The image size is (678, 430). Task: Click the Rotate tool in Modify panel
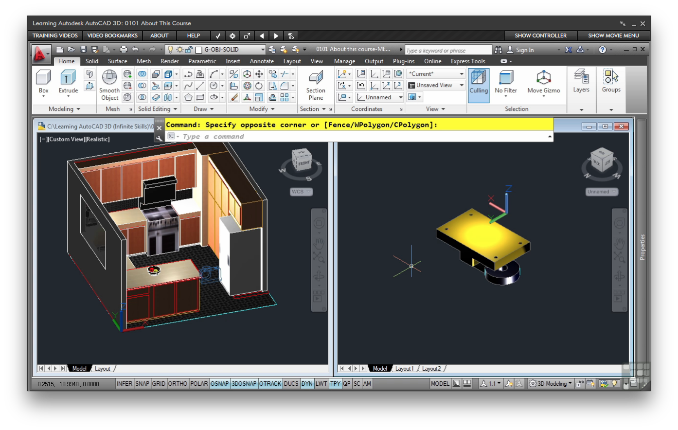point(259,86)
